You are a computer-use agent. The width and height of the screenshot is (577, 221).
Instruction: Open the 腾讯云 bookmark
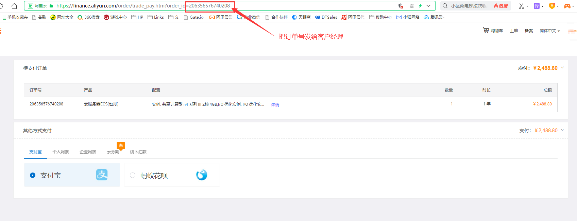coord(434,17)
